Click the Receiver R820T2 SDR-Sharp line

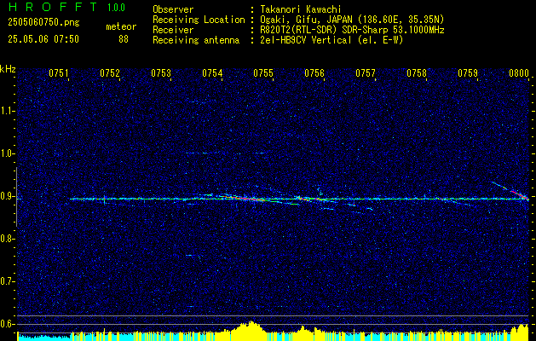coord(352,30)
